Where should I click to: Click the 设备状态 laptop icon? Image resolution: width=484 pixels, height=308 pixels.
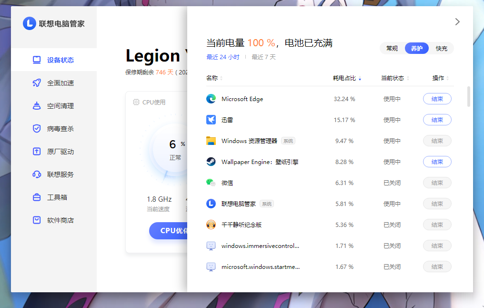[x=37, y=60]
